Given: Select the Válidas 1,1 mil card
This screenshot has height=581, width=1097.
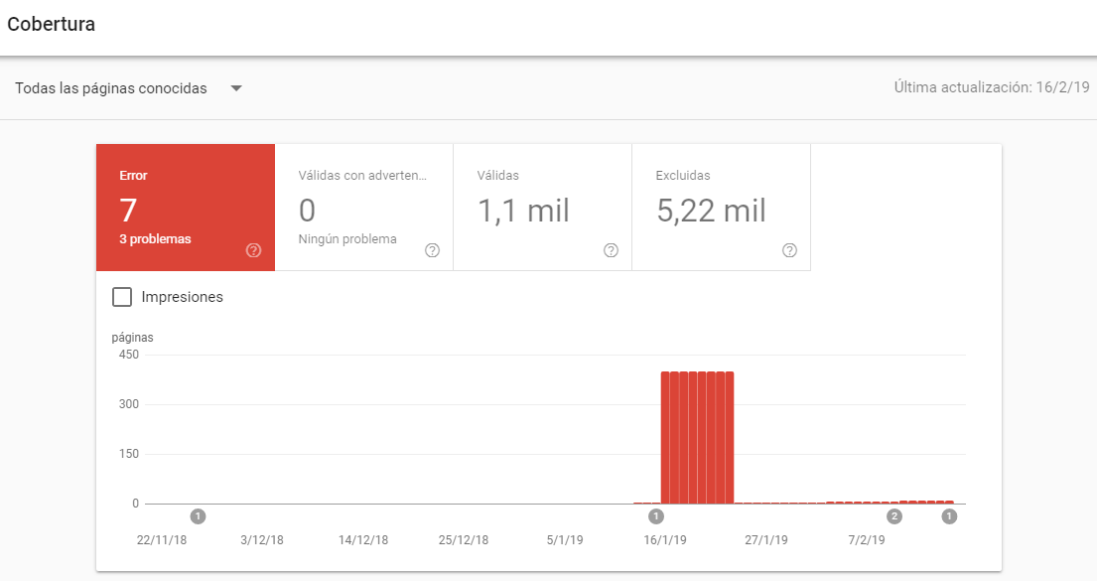Looking at the screenshot, I should (x=542, y=207).
